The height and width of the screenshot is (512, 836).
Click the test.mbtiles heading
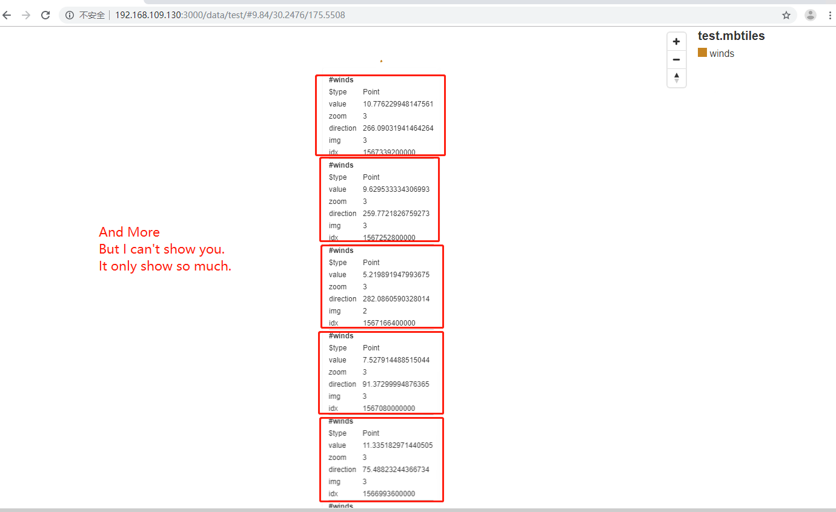click(x=731, y=36)
